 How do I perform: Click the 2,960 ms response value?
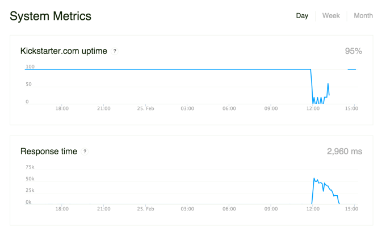345,151
